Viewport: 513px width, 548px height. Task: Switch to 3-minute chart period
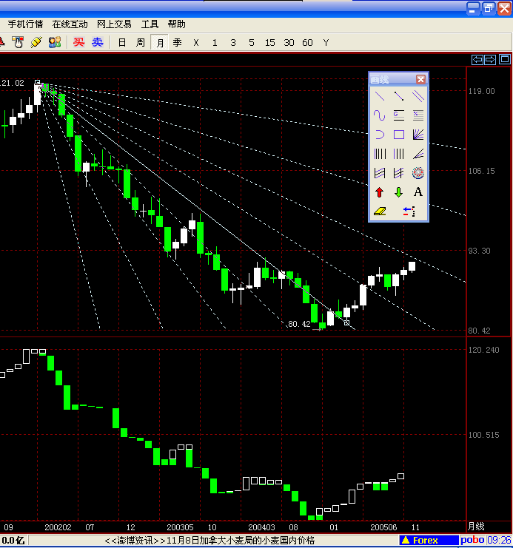click(233, 43)
